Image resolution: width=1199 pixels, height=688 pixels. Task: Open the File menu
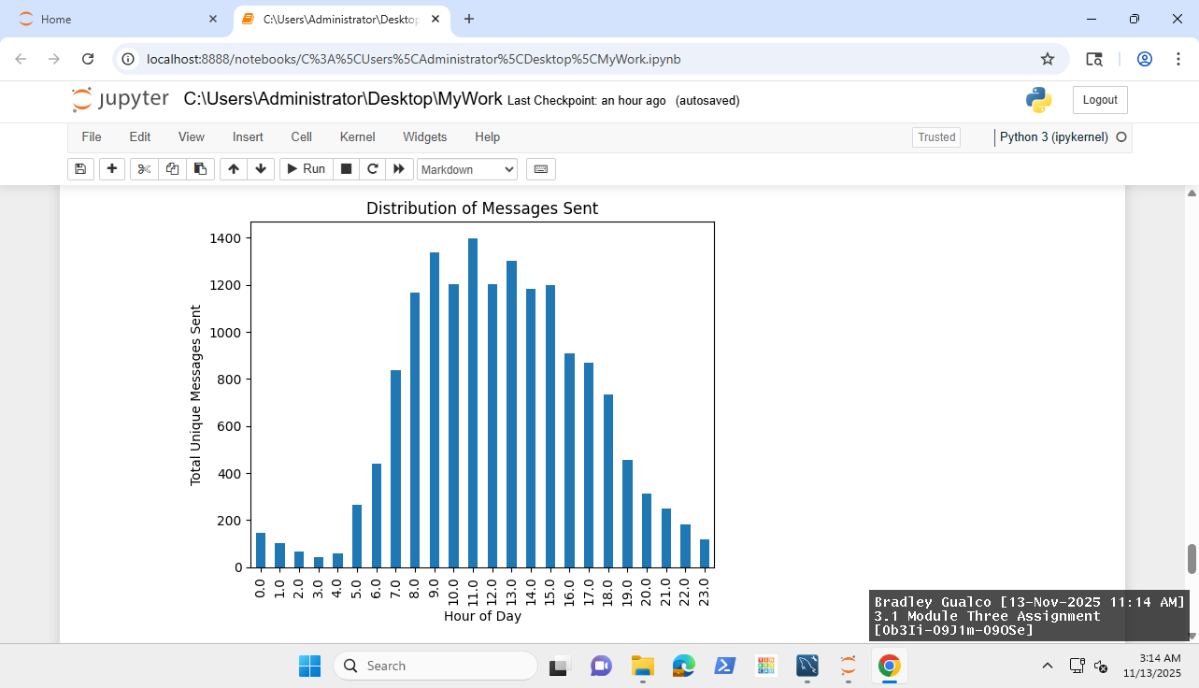[92, 136]
